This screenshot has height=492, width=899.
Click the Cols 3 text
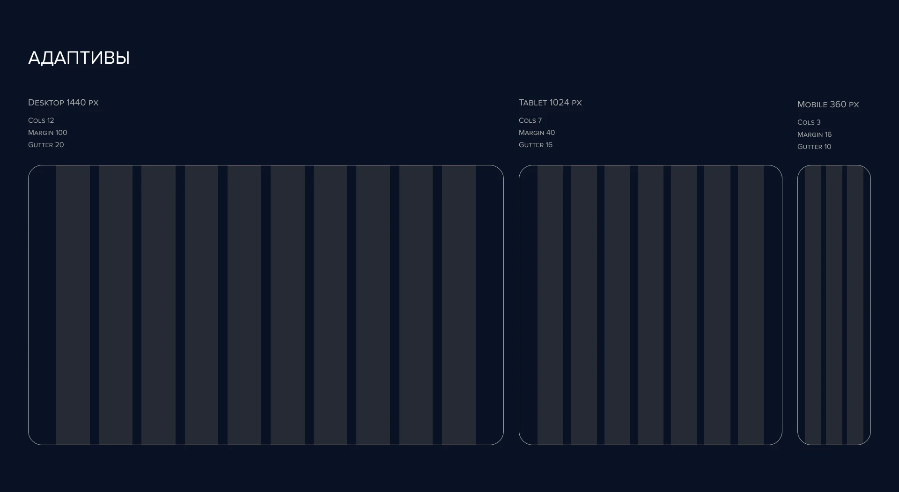click(x=809, y=122)
